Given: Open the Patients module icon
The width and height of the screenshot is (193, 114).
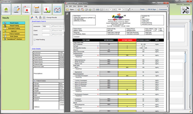Looking at the screenshot, I should point(16,9).
